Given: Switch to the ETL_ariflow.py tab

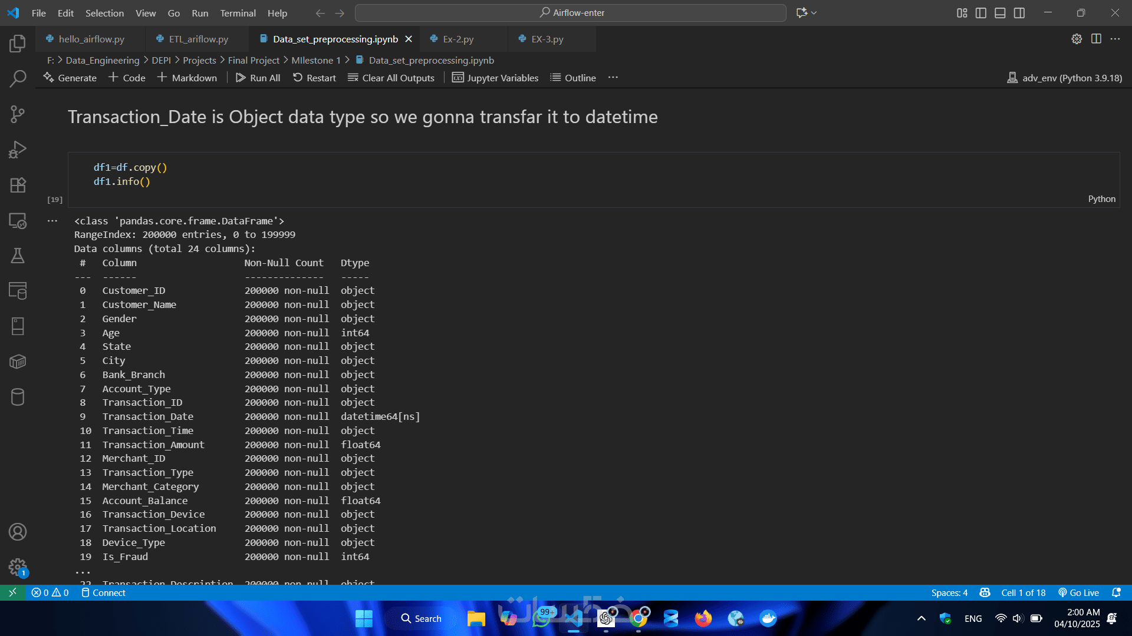Looking at the screenshot, I should [x=198, y=39].
